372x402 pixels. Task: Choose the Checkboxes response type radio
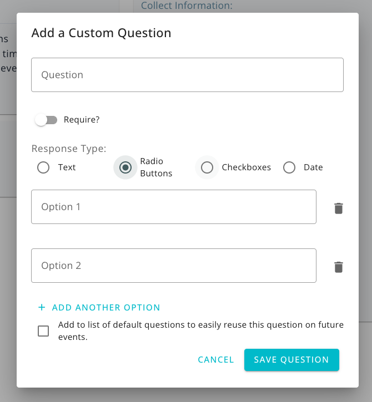(x=207, y=167)
